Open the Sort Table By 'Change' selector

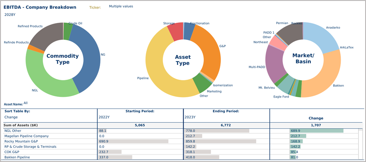[x=11, y=117]
